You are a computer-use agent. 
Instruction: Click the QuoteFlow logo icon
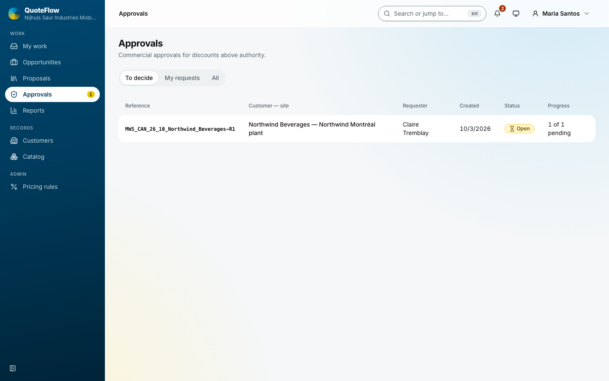[x=14, y=14]
